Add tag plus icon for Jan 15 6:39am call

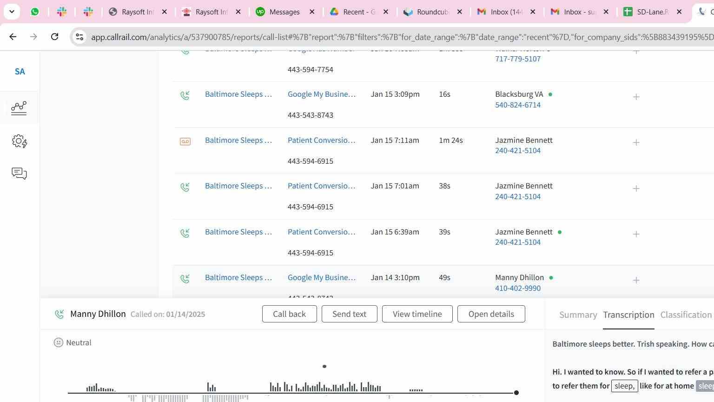(x=636, y=234)
